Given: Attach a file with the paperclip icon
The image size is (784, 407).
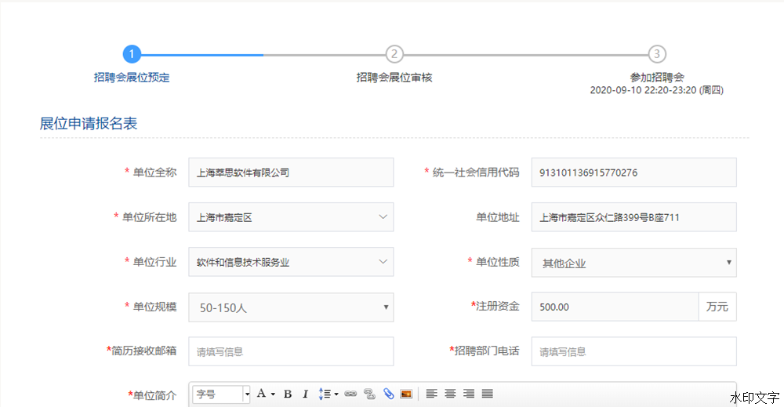Looking at the screenshot, I should [x=388, y=394].
